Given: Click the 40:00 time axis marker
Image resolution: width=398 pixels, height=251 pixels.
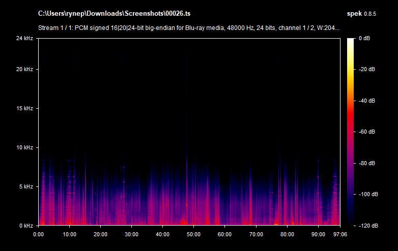Looking at the screenshot, I should [x=163, y=234].
